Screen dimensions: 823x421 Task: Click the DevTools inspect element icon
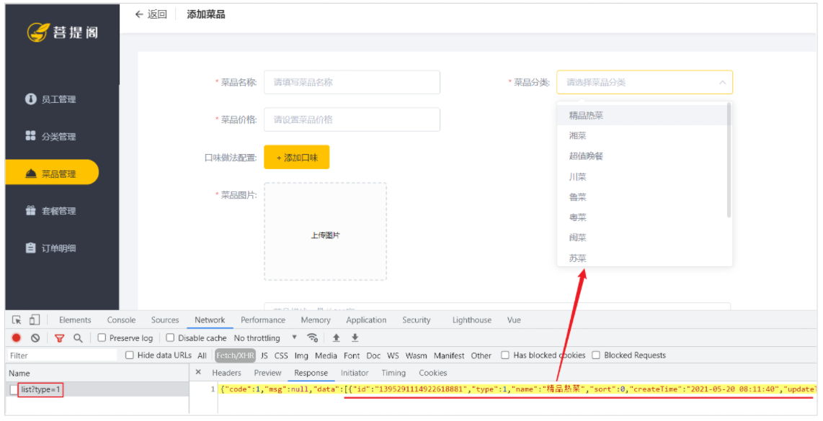17,320
